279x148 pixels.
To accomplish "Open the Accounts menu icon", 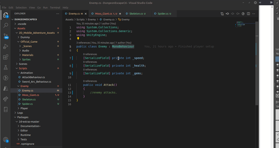I will point(6,140).
